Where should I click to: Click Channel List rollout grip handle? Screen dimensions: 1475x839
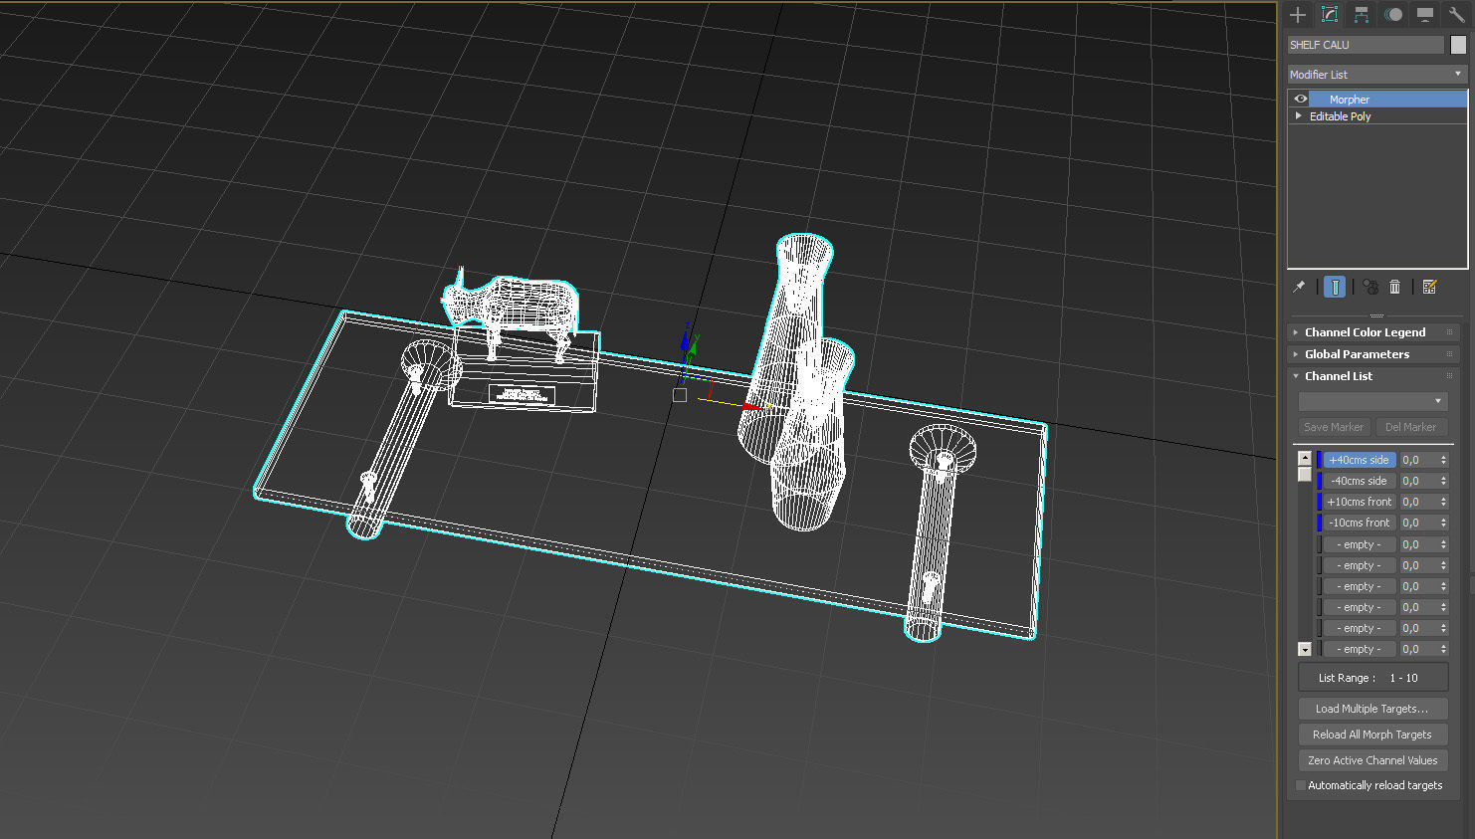(1450, 376)
